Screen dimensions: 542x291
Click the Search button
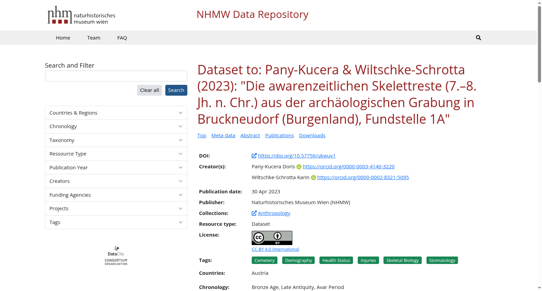click(x=176, y=90)
